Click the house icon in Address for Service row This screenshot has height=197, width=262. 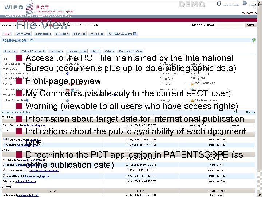point(67,100)
